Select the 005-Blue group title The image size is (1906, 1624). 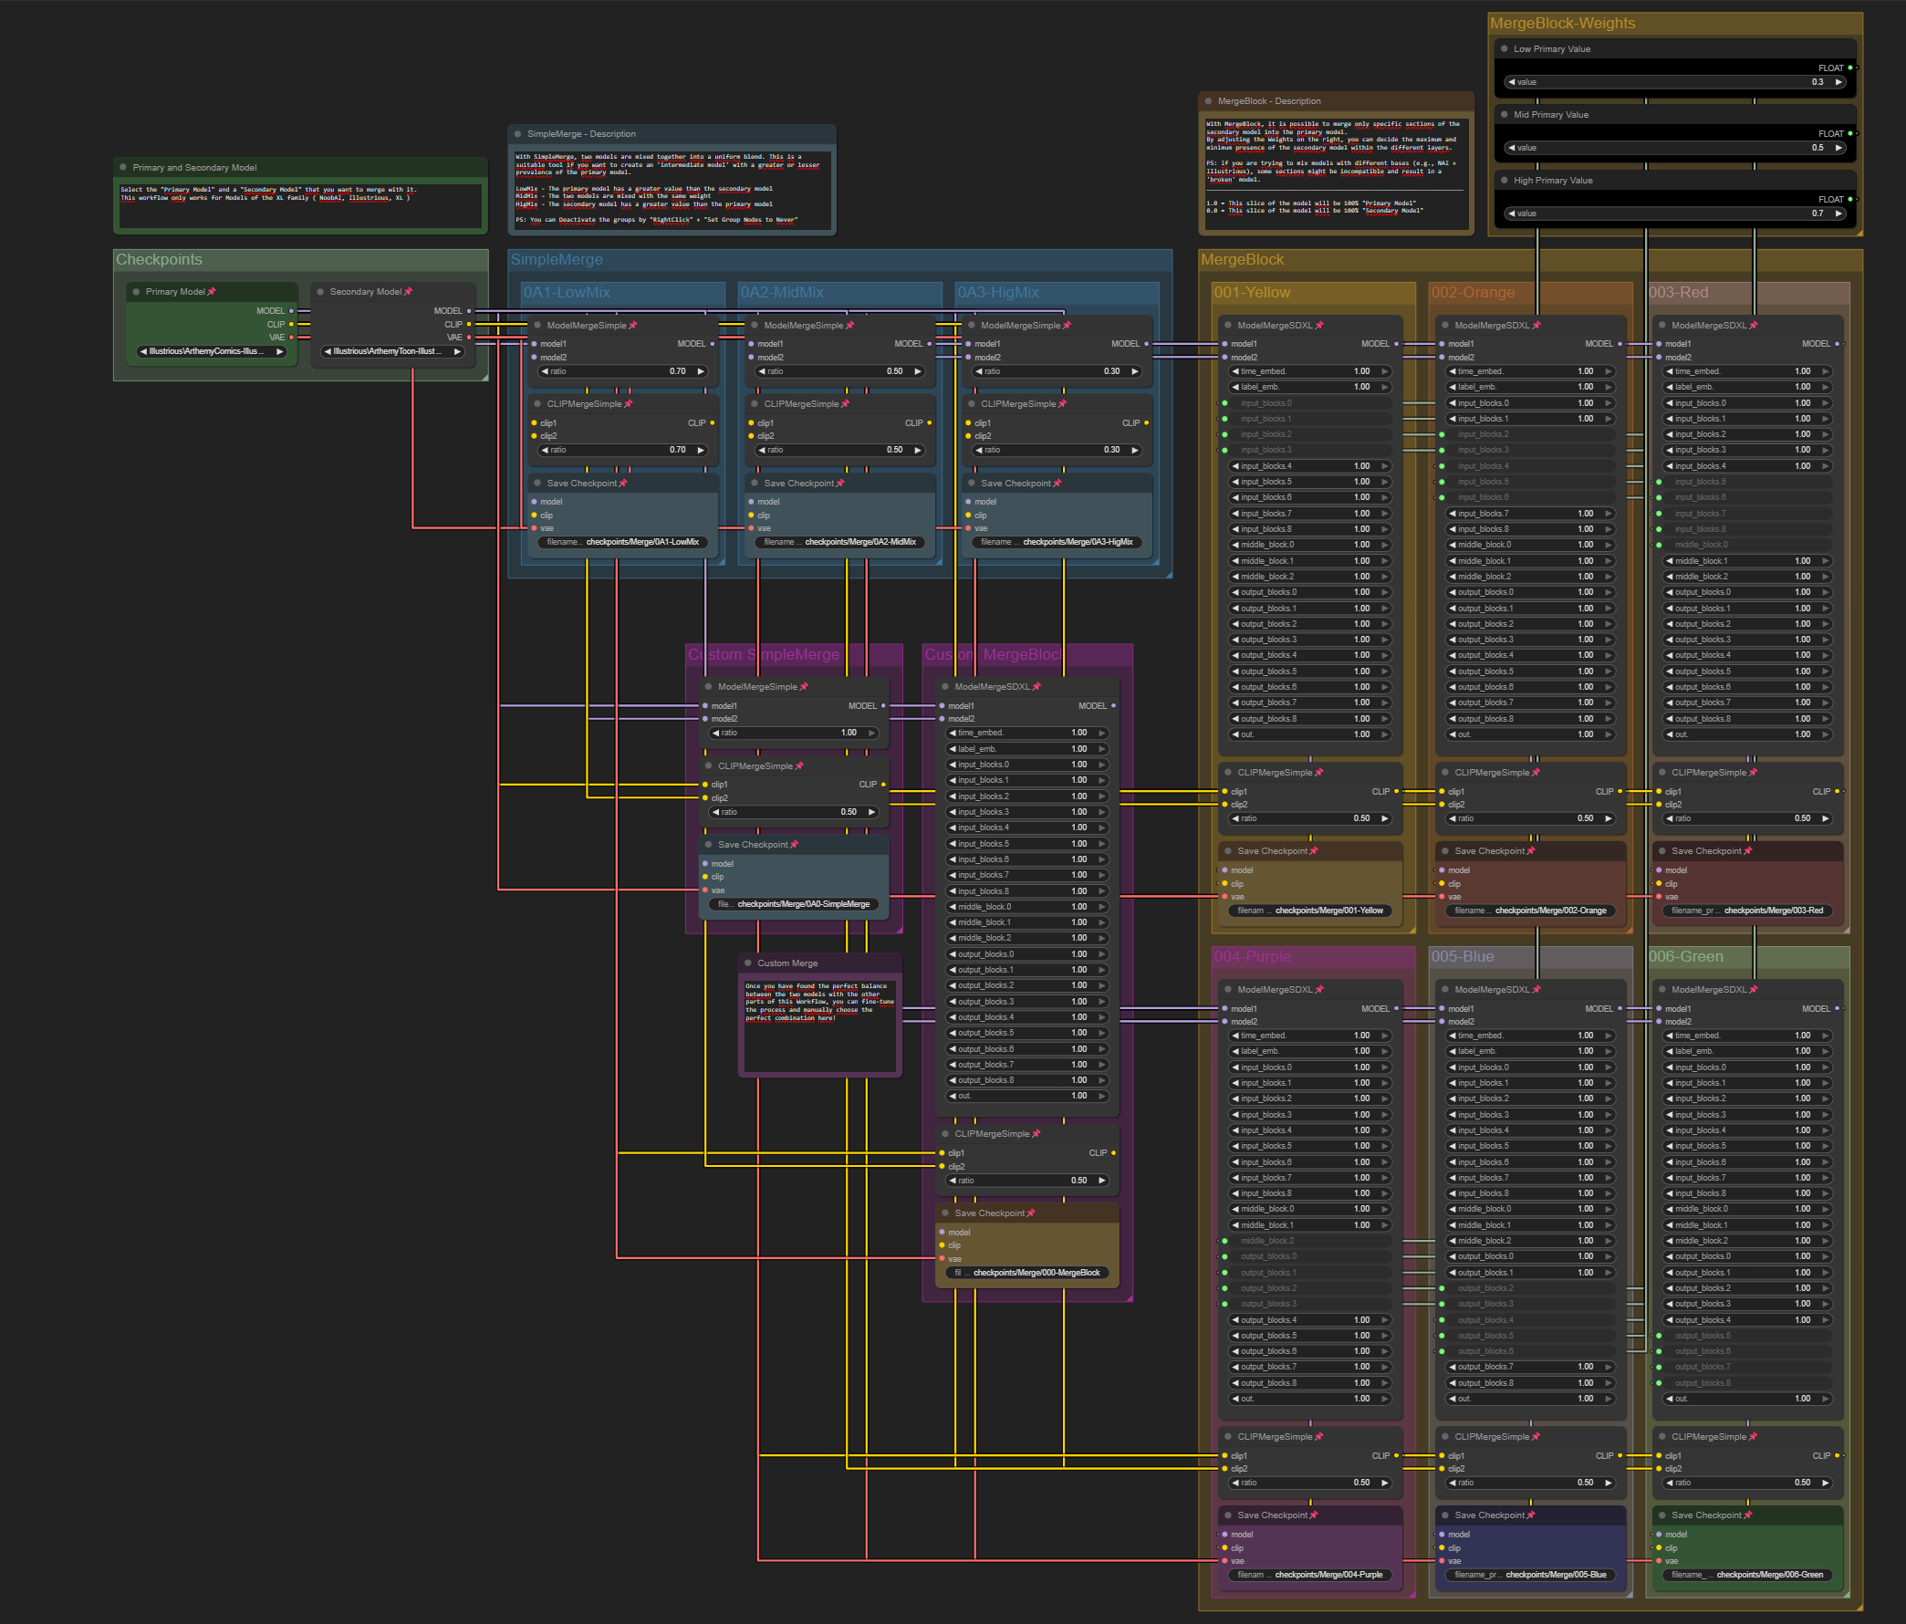1463,956
